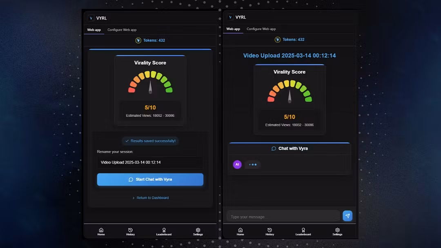
Task: Click the Video Upload 2025-03-14 heading
Action: pyautogui.click(x=290, y=55)
